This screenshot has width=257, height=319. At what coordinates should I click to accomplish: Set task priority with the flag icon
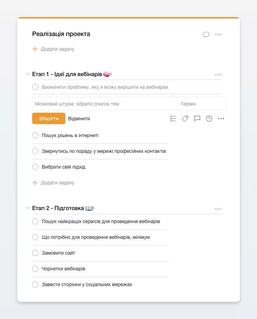coord(197,119)
